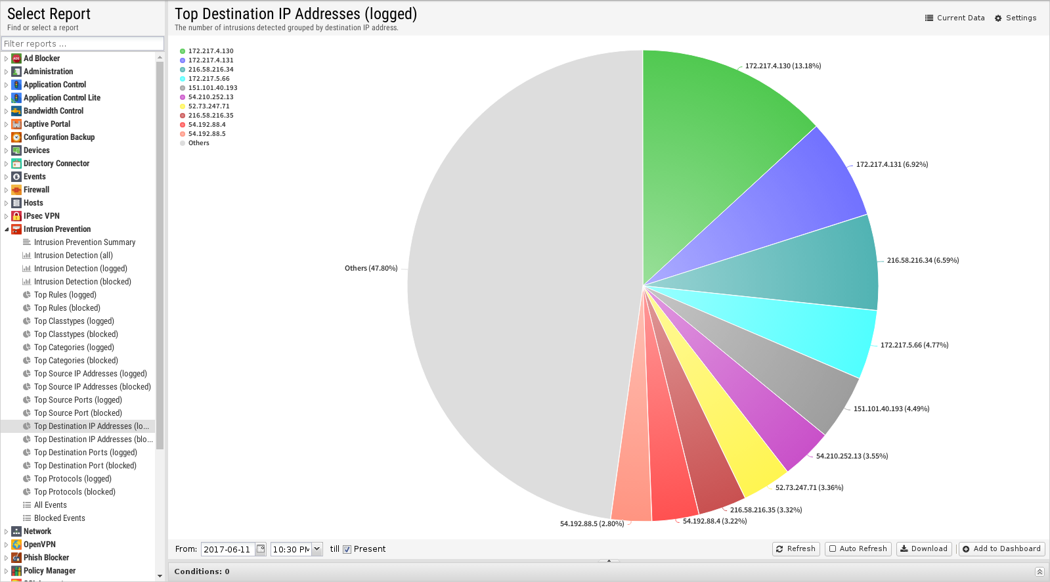1050x582 pixels.
Task: Click the Conditions: 0 bar
Action: (608, 571)
